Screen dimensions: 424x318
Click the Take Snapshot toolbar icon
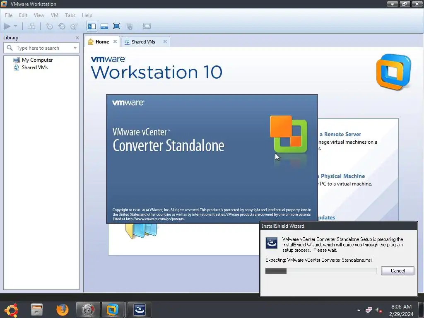(x=49, y=26)
